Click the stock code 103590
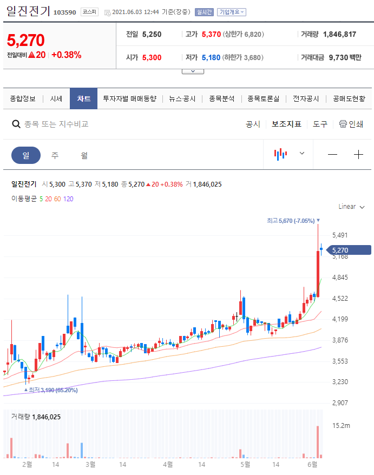Viewport: 374px width, 475px height. click(x=64, y=12)
